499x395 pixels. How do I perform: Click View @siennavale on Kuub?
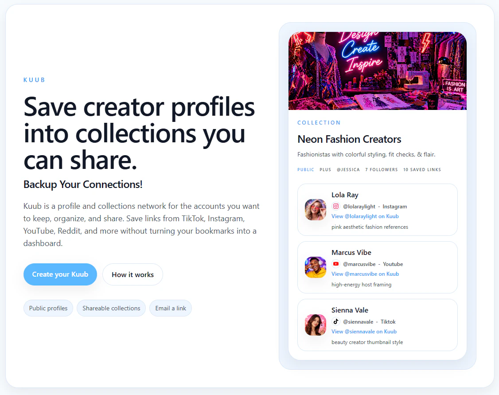click(364, 331)
